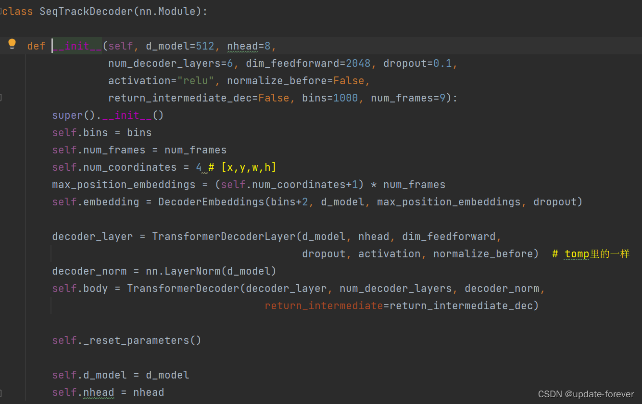Image resolution: width=642 pixels, height=404 pixels.
Task: Click TransformerDecoderLayer constructor name
Action: tap(224, 237)
